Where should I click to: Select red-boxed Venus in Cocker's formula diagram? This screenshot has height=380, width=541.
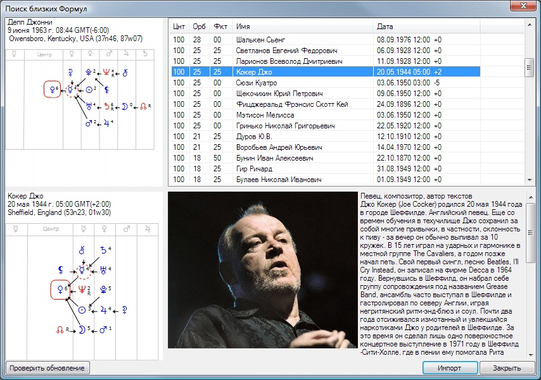click(x=60, y=290)
